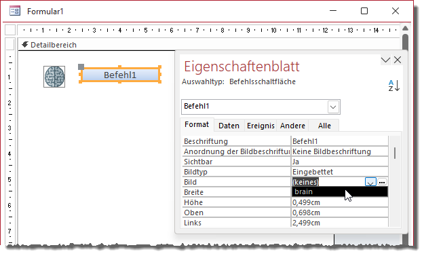Click the Keine Bildbeschriftung property value
The height and width of the screenshot is (258, 424).
(340, 151)
